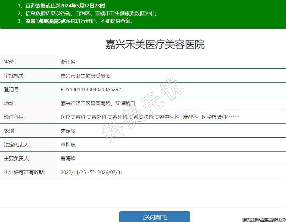
Task: Click the main person in charge 曹海峰
Action: click(x=68, y=158)
